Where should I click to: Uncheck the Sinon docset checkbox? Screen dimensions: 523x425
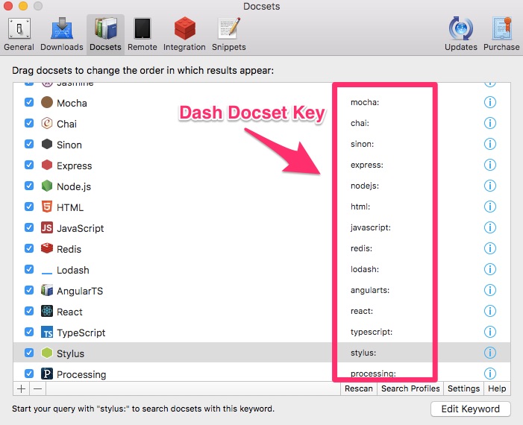point(29,144)
